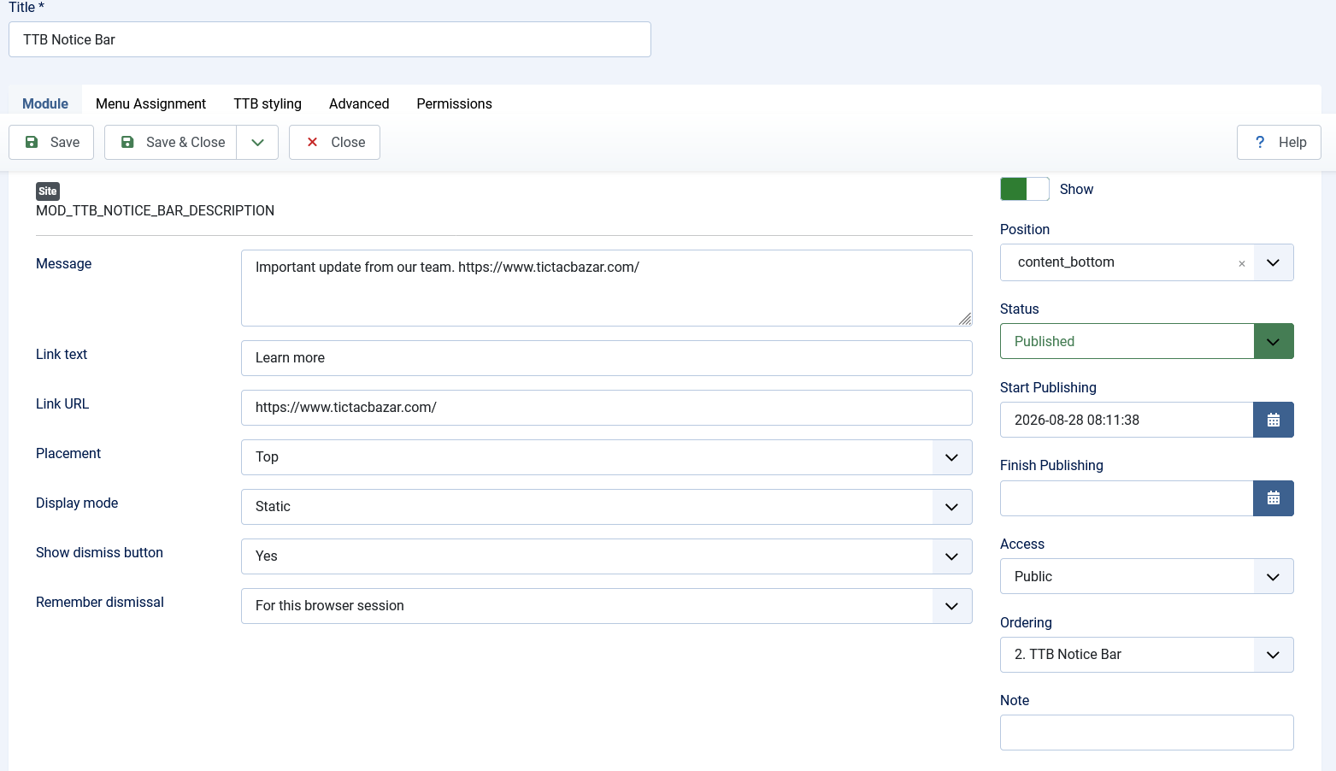Viewport: 1336px width, 771px height.
Task: Click the Close button
Action: tap(334, 143)
